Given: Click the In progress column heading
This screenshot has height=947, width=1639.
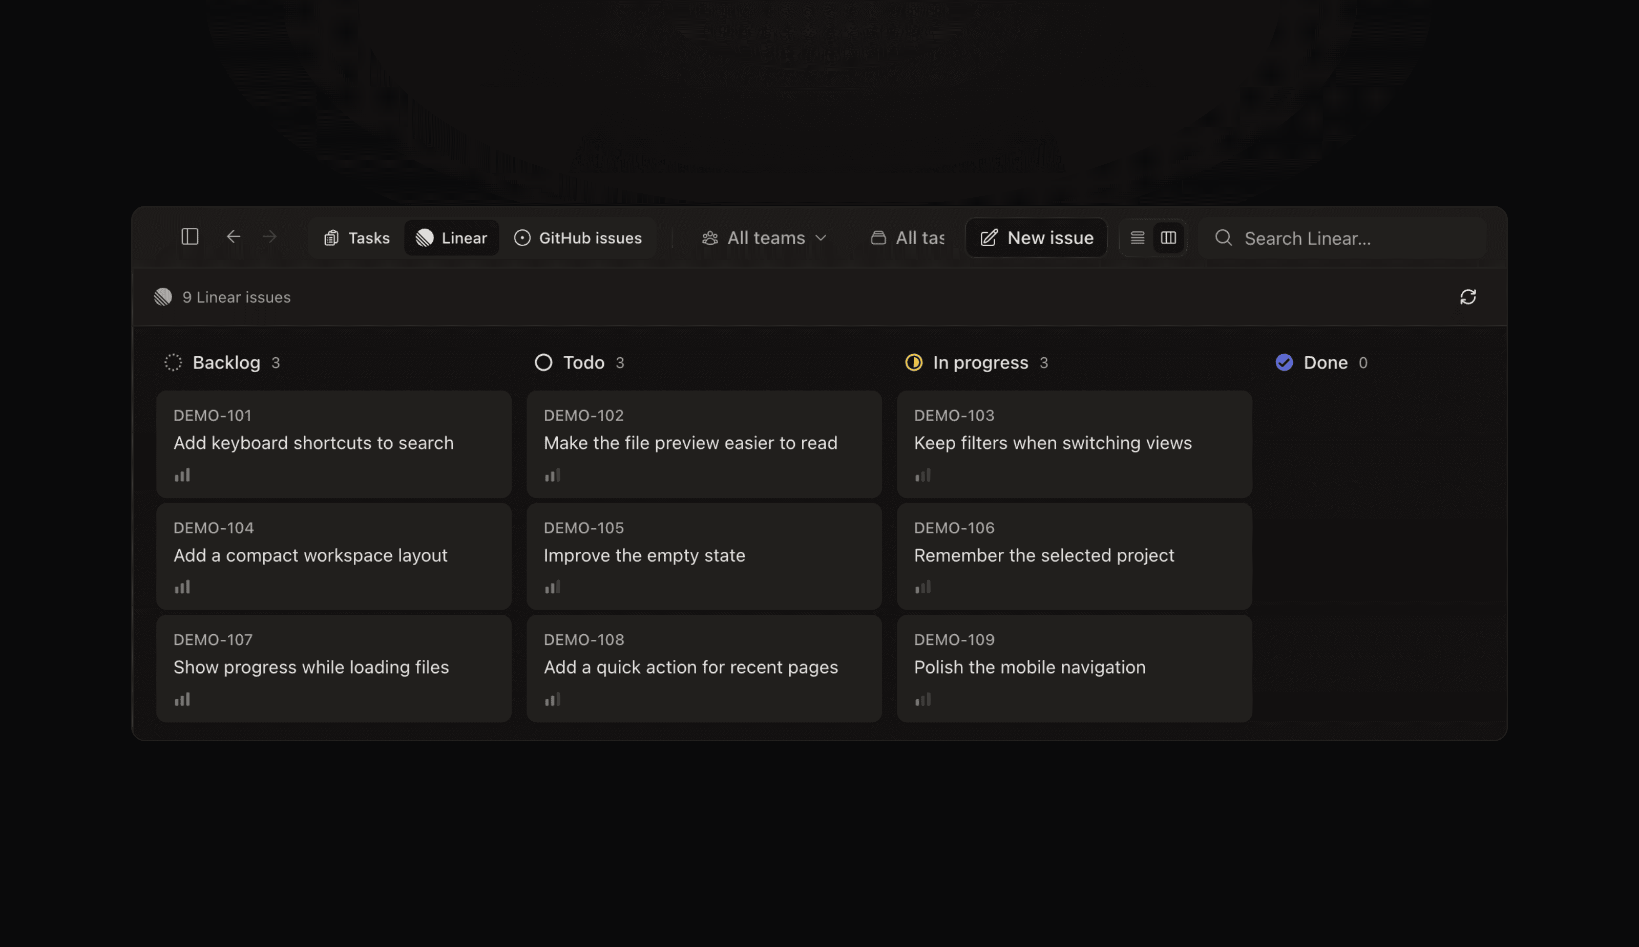Looking at the screenshot, I should tap(981, 363).
